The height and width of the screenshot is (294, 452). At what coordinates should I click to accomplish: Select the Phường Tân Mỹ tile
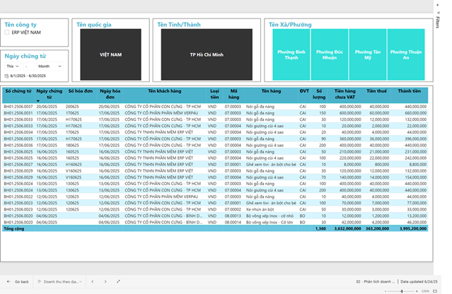click(368, 54)
